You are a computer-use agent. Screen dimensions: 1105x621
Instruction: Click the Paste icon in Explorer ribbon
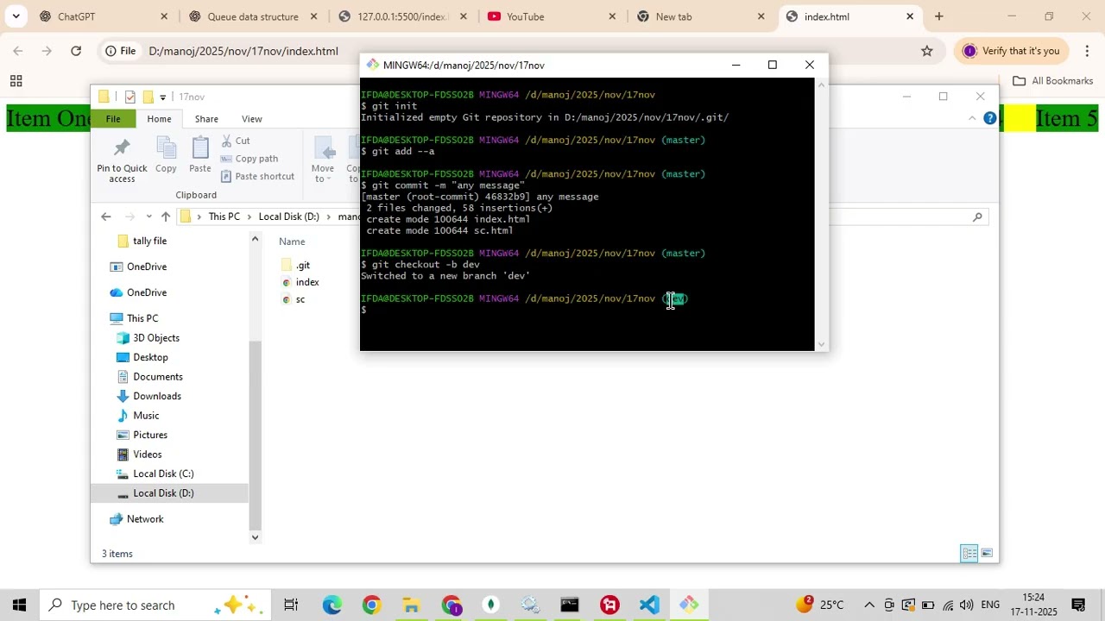point(199,155)
